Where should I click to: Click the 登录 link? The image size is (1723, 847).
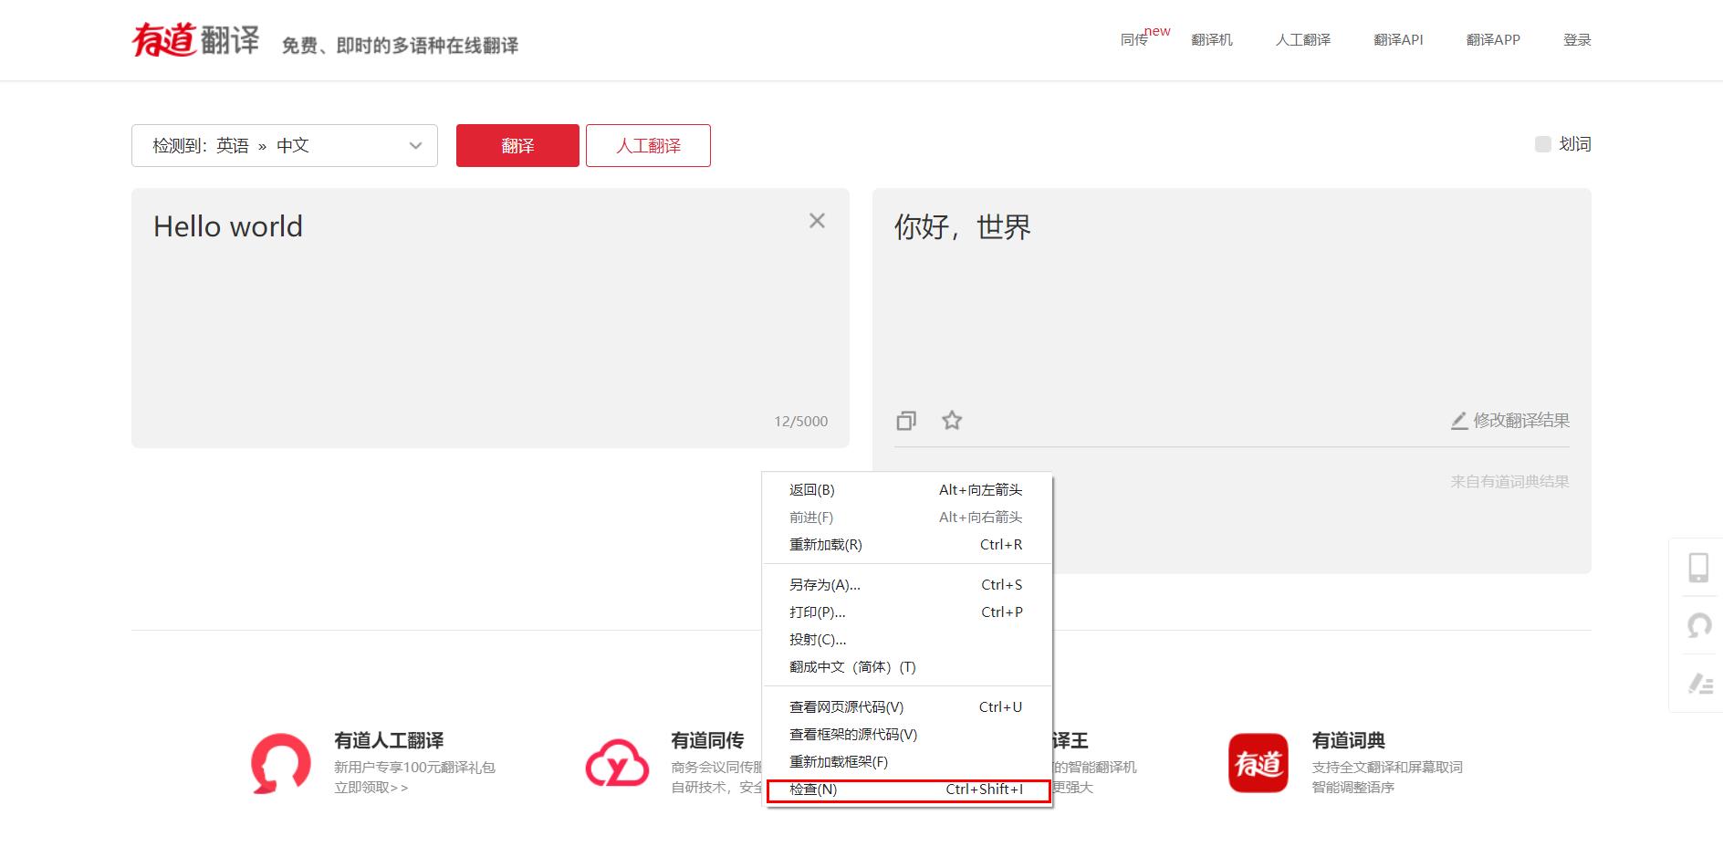coord(1577,40)
